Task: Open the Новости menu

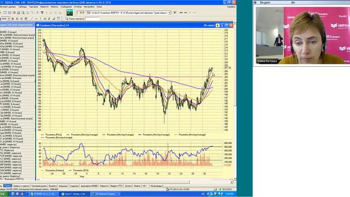Action: click(x=44, y=7)
